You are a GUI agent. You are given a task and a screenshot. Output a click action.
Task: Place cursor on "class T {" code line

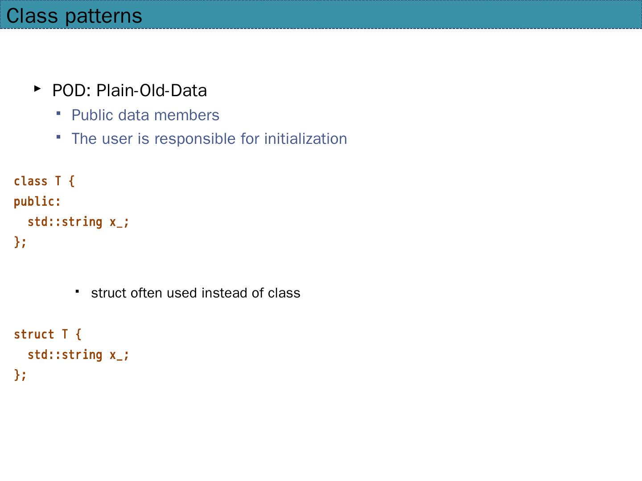[x=44, y=181]
